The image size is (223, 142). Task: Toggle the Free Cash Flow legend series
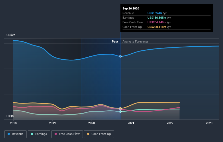(x=67, y=134)
